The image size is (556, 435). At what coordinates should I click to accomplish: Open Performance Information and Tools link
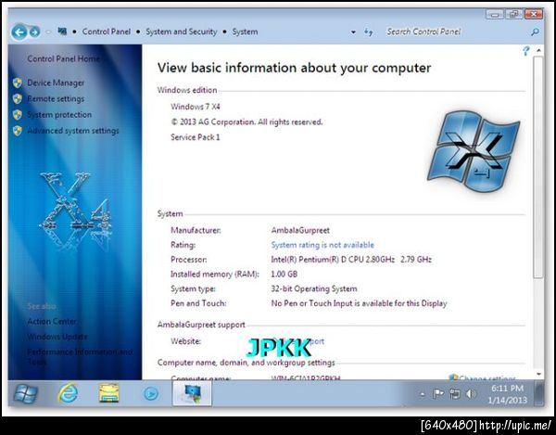(x=80, y=356)
